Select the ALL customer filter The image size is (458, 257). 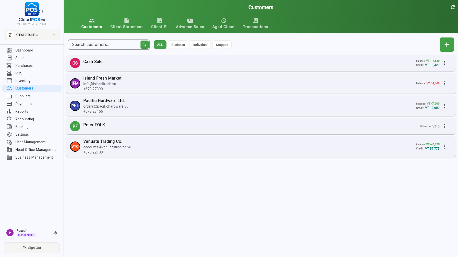click(160, 45)
